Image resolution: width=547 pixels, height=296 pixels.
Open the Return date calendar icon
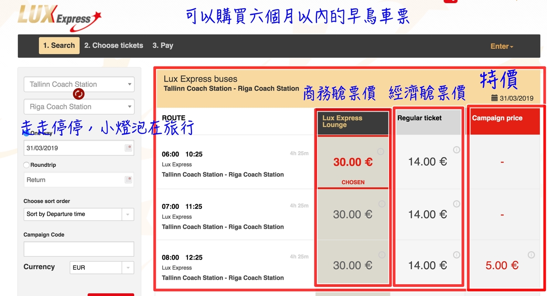[x=128, y=180]
